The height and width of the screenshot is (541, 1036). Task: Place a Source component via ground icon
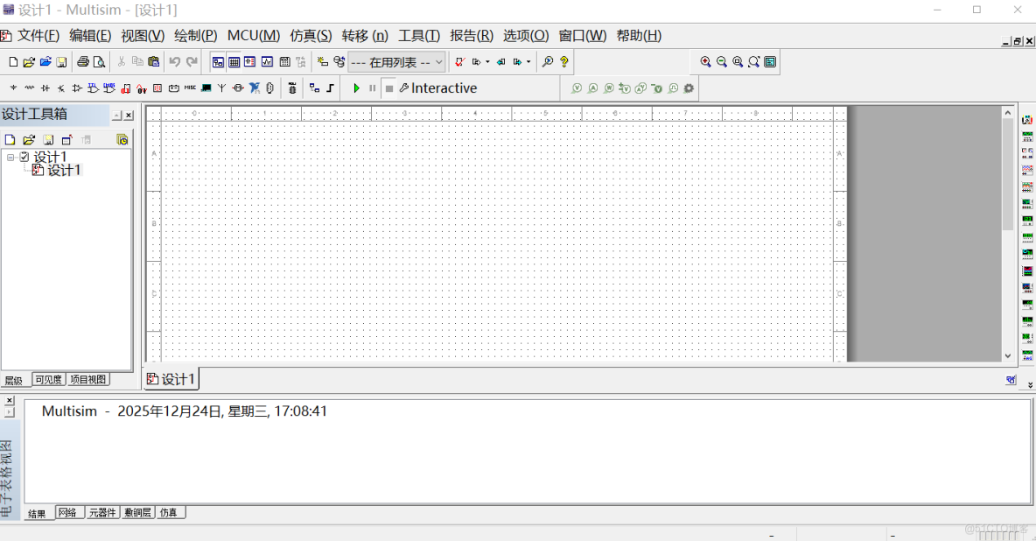(x=13, y=88)
